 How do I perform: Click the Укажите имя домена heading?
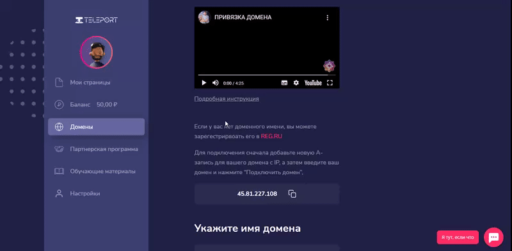click(247, 228)
